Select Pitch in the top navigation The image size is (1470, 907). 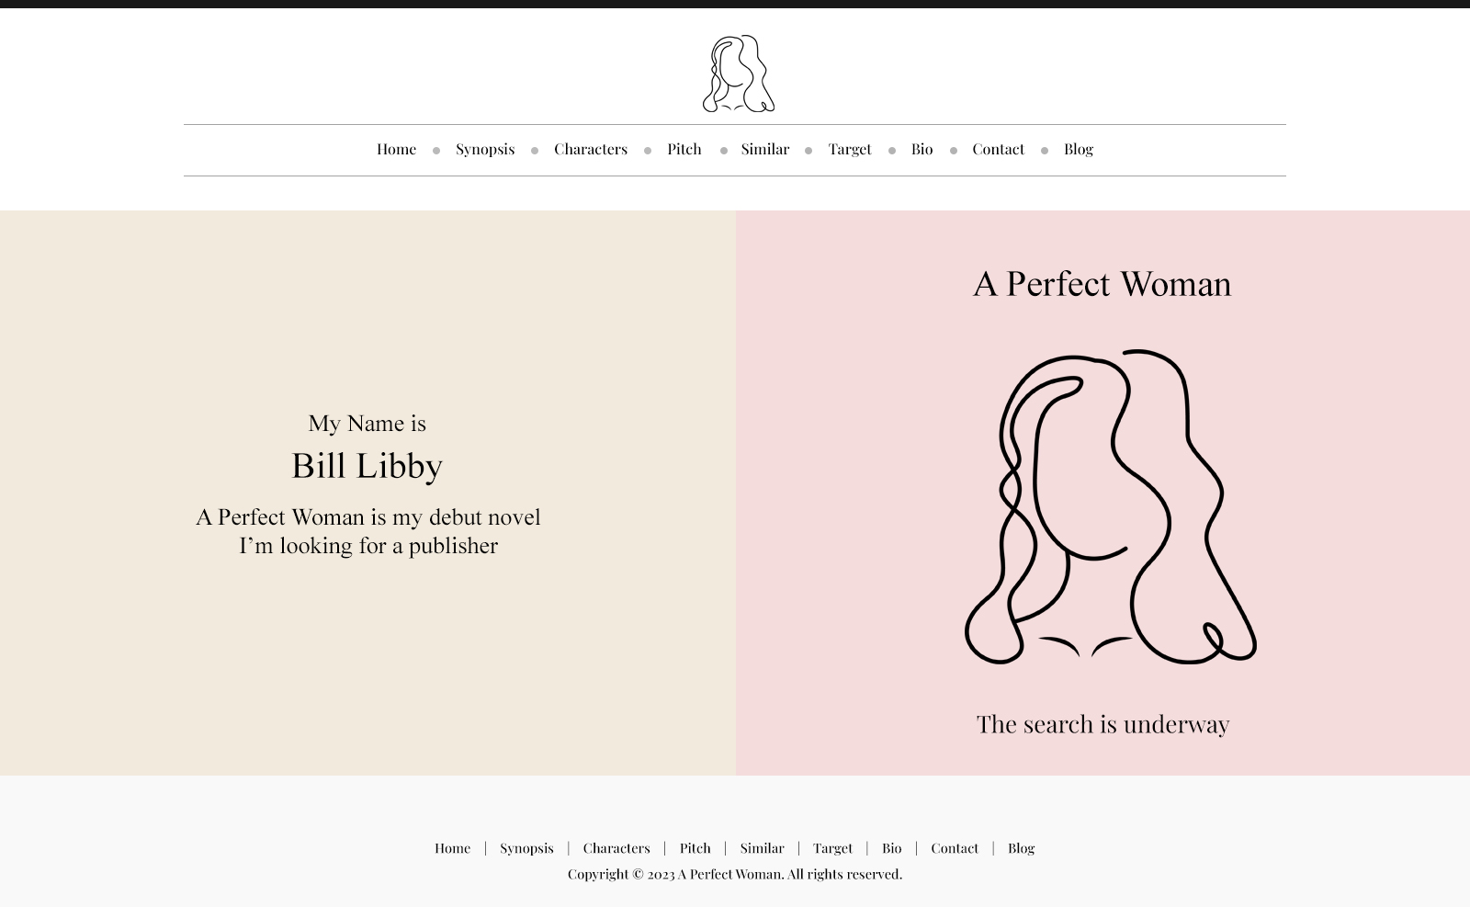coord(684,149)
